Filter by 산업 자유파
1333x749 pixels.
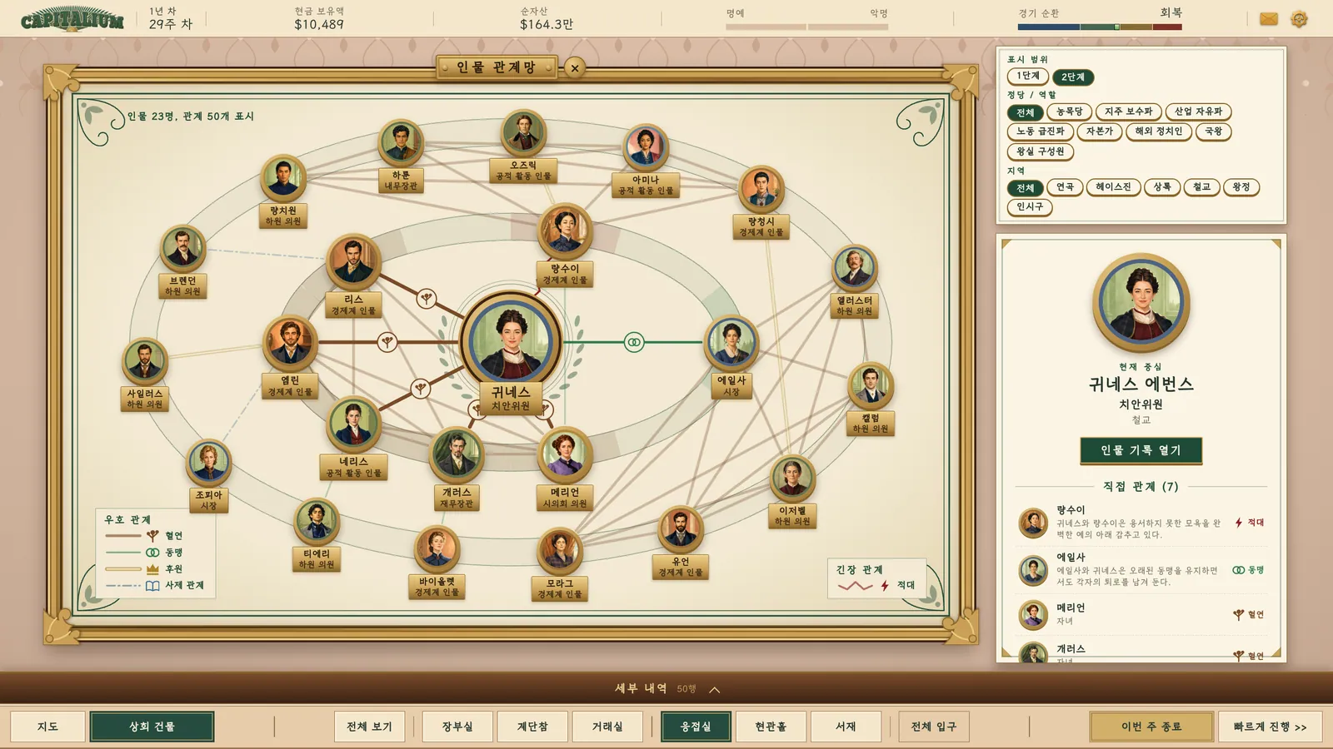coord(1198,112)
